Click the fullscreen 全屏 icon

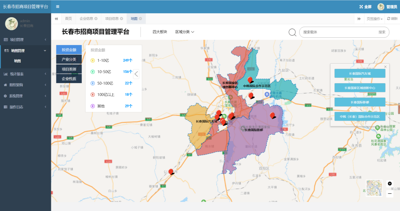361,7
